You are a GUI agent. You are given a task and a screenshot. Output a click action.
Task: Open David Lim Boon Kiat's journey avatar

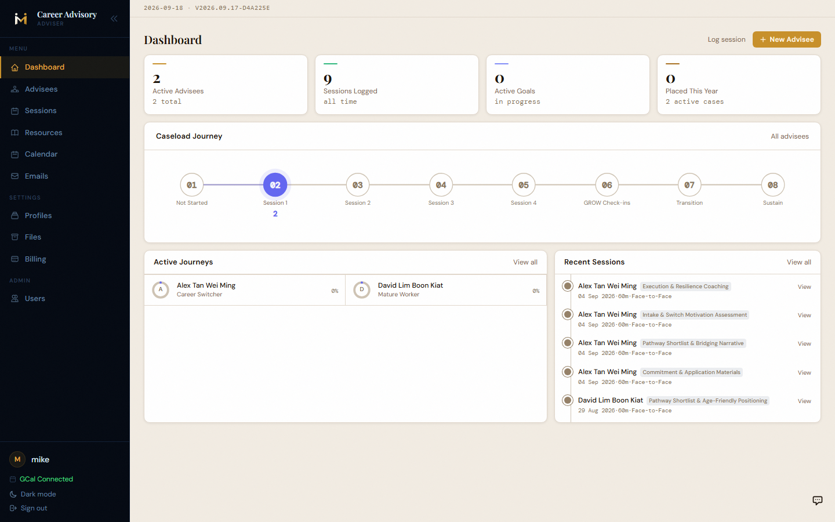(x=362, y=289)
